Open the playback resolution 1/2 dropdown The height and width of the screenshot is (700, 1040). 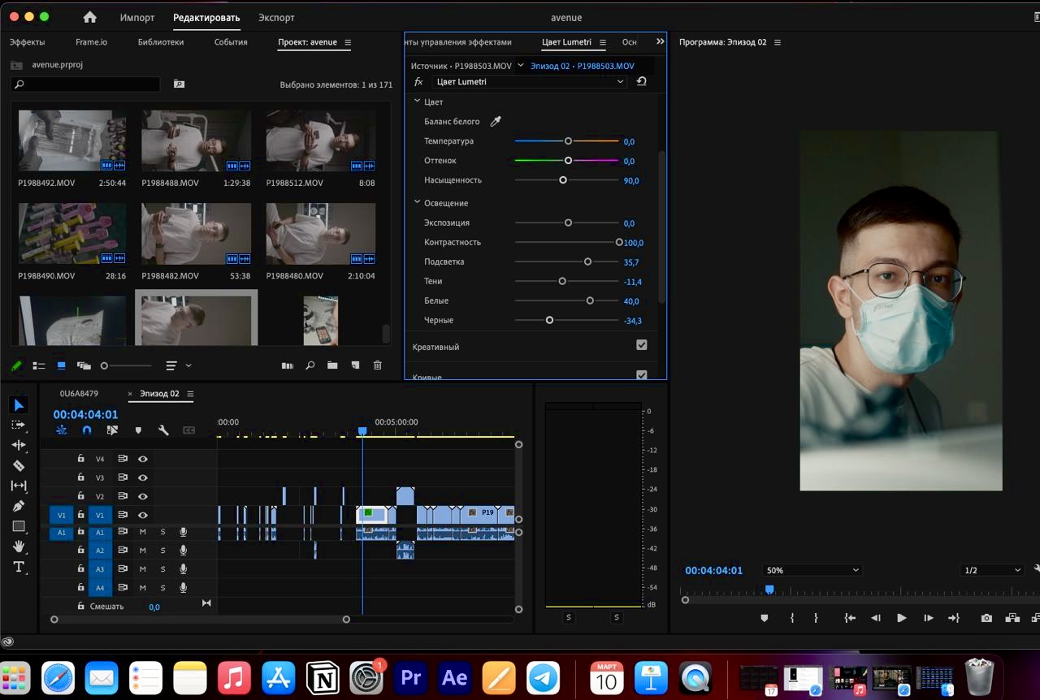[x=992, y=570]
